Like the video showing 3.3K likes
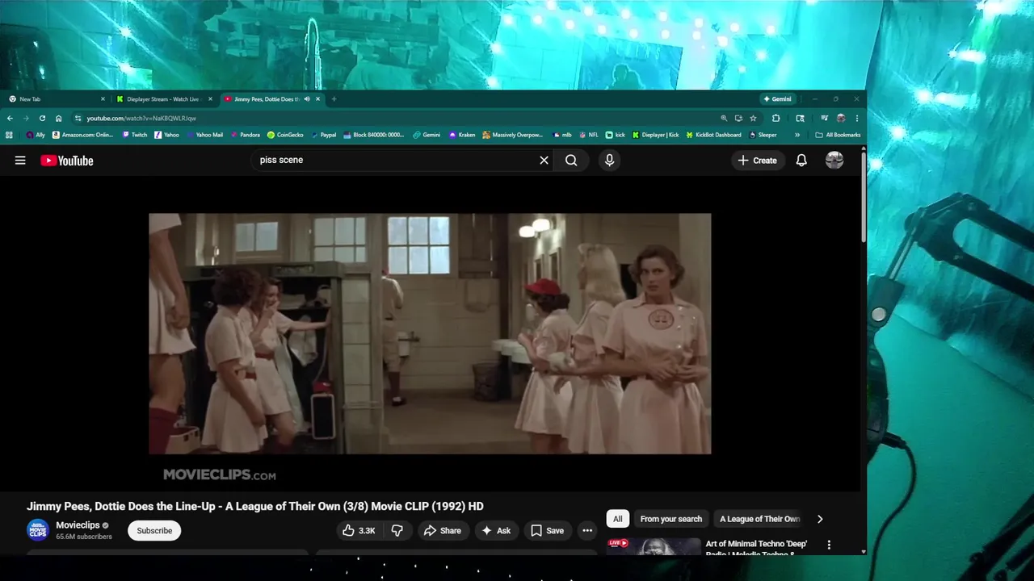This screenshot has width=1034, height=581. click(359, 530)
